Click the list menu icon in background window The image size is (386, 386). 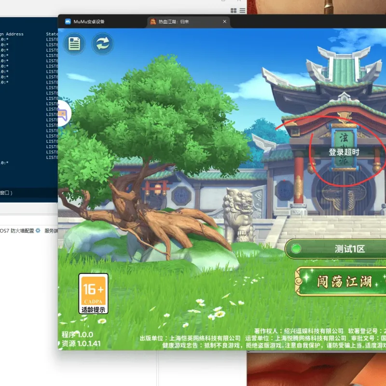[243, 11]
